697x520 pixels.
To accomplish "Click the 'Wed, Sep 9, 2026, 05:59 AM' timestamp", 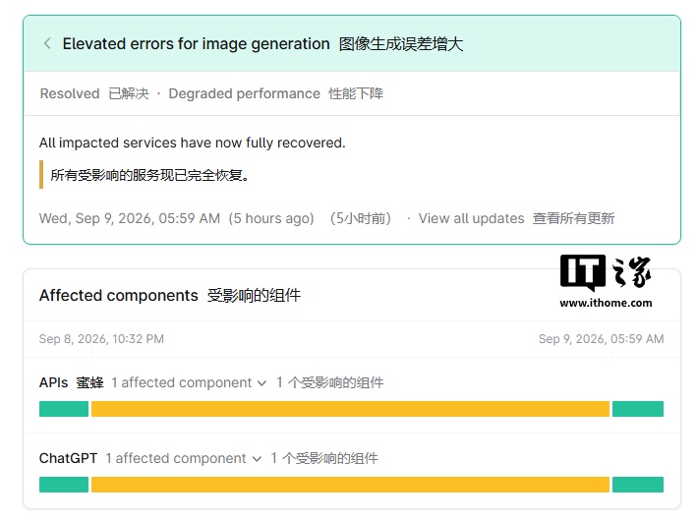I will tap(130, 218).
